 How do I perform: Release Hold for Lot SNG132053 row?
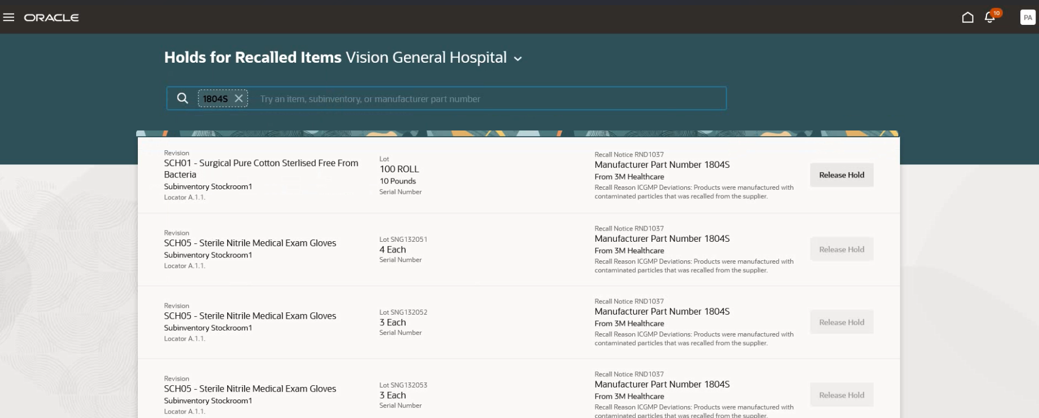point(841,395)
